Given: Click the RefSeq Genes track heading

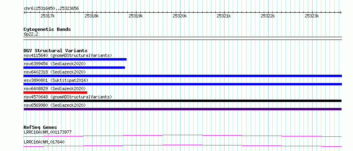Looking at the screenshot, I should (x=40, y=127).
